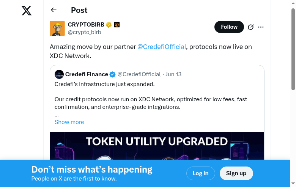Click the Jun 13 timestamp
296x187 pixels.
tap(173, 74)
